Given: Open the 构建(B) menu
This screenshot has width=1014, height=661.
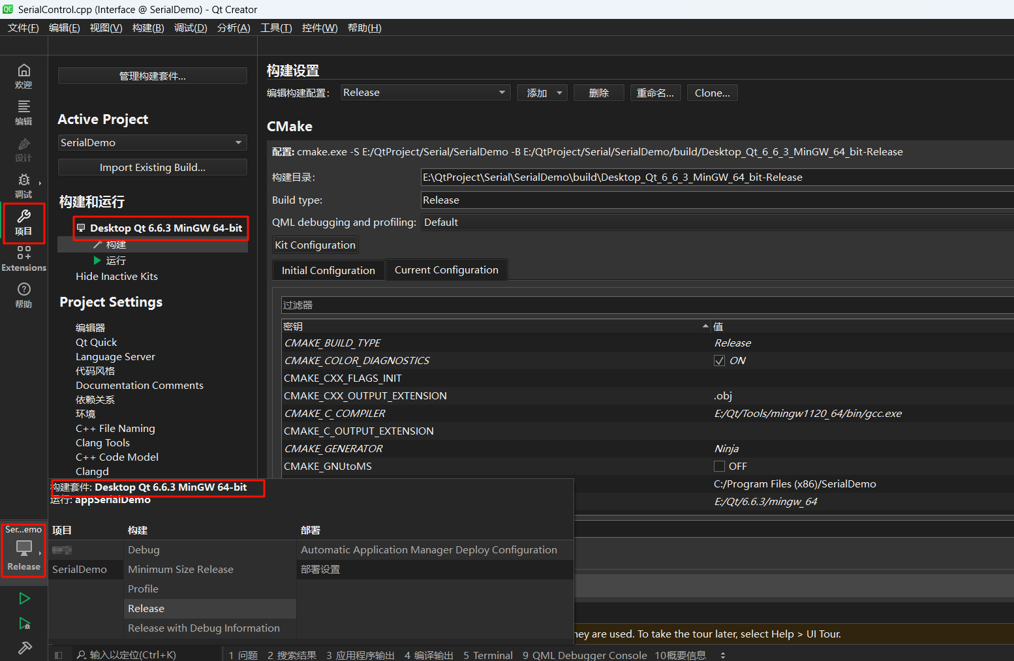Looking at the screenshot, I should 148,28.
